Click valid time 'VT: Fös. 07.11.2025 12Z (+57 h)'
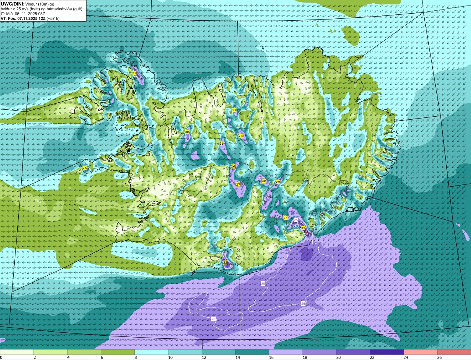Screen dimensions: 471x360 click(30, 18)
